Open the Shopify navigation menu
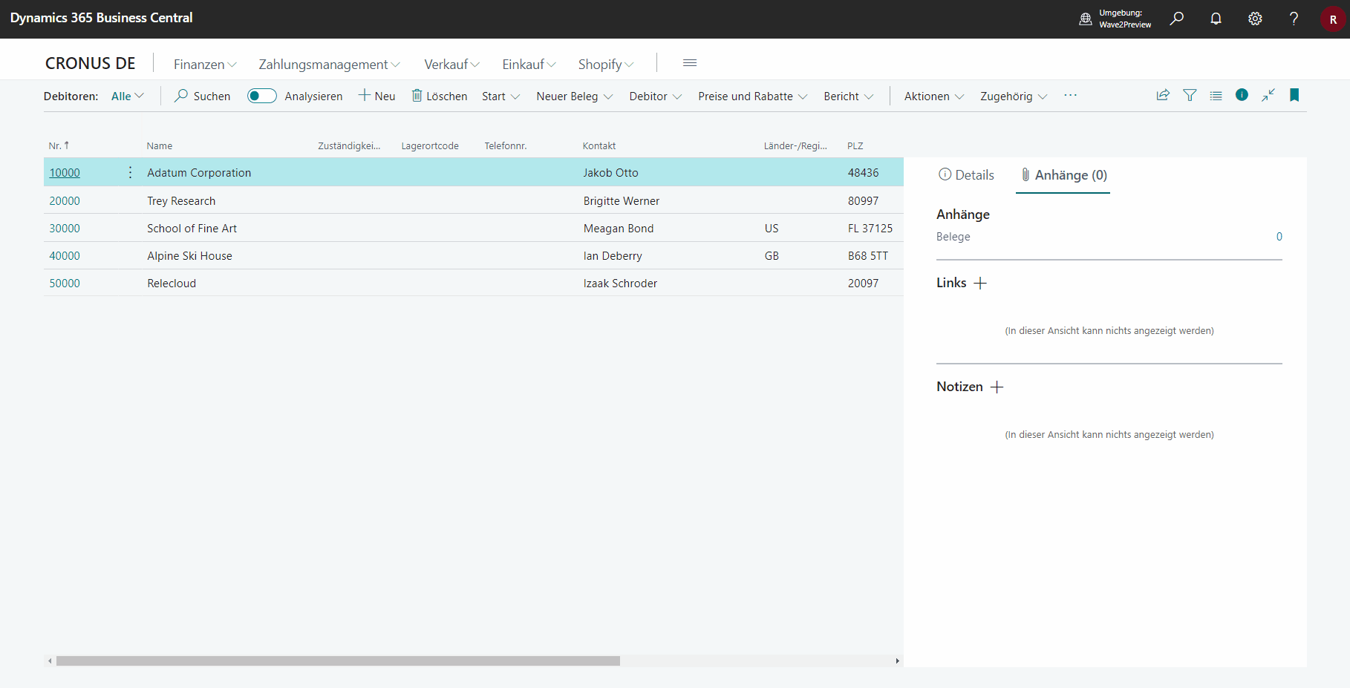1350x688 pixels. click(606, 65)
